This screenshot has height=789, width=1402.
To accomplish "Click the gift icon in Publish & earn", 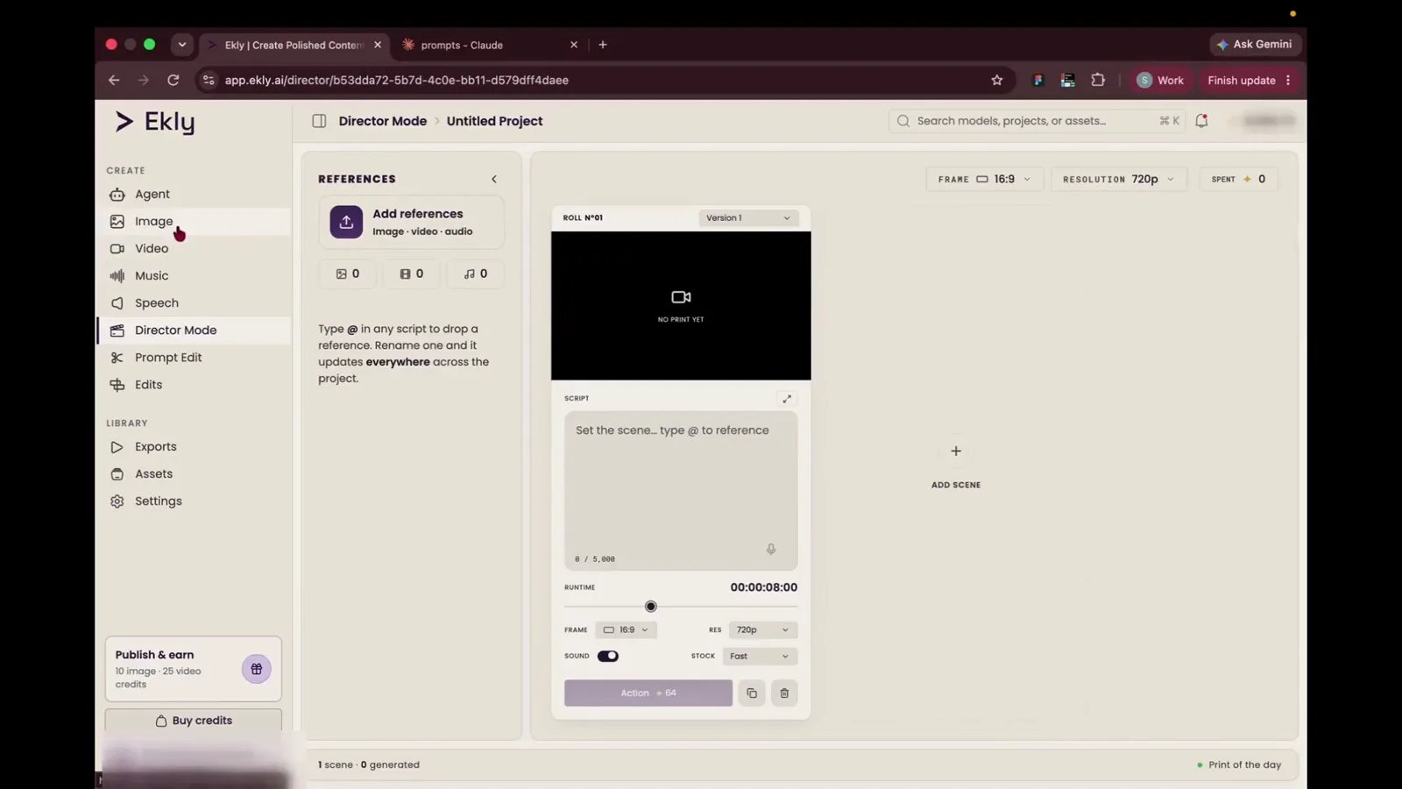I will 257,669.
